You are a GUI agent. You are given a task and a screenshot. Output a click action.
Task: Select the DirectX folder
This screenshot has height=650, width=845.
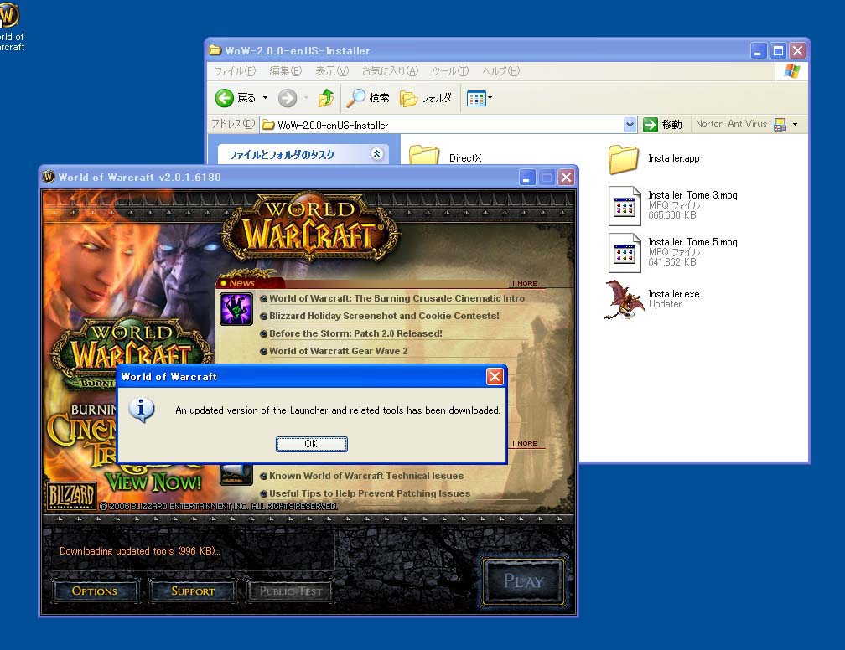[445, 156]
